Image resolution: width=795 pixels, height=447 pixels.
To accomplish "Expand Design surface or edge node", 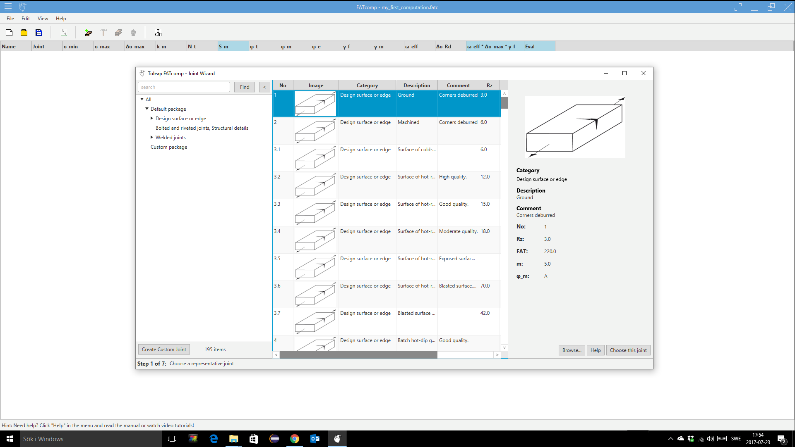I will (x=152, y=118).
